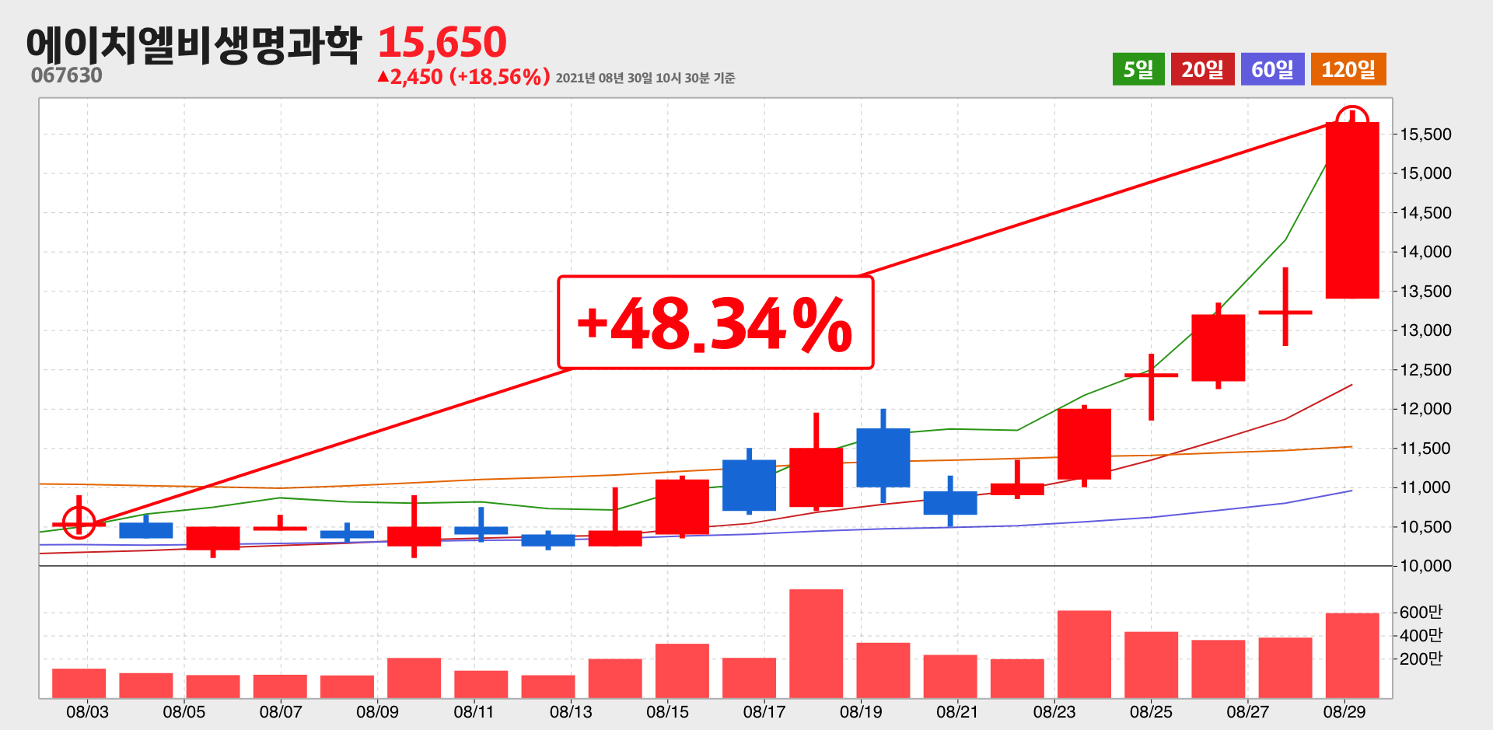Click the 10,000 price axis label
This screenshot has width=1493, height=730.
(1426, 566)
